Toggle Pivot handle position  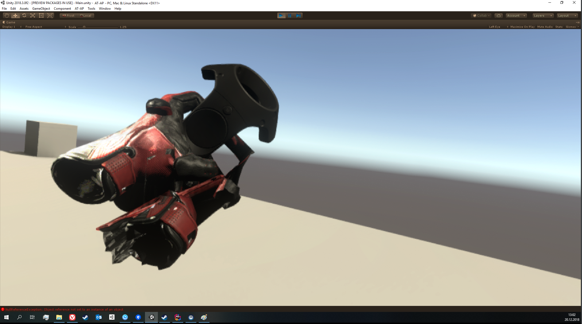tap(68, 16)
